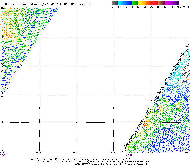
Task: Click the orange 25-30 knots legend band
Action: [x=148, y=3]
